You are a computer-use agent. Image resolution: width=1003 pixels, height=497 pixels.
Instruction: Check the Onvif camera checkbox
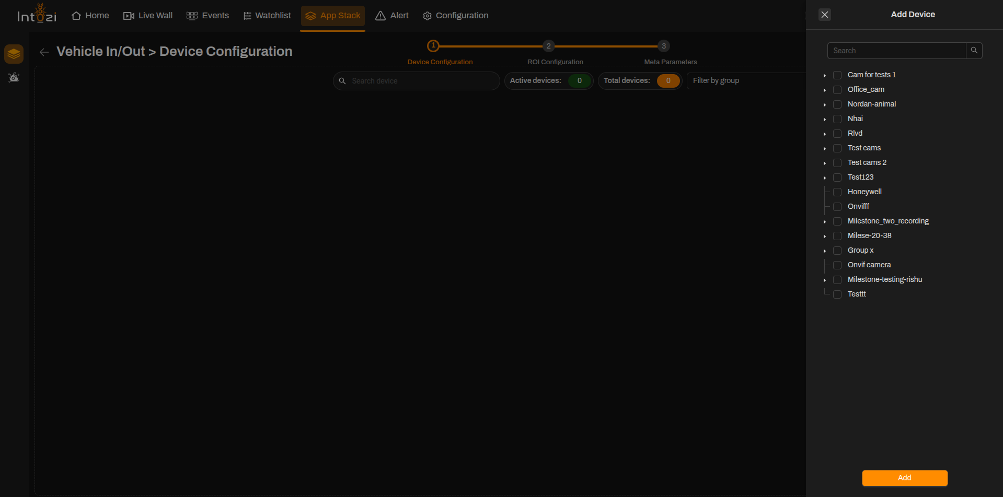click(x=837, y=265)
